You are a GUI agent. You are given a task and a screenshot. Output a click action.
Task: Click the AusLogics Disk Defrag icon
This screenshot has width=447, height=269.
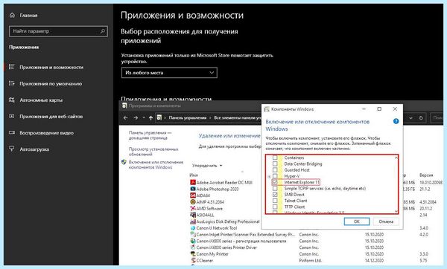point(193,221)
